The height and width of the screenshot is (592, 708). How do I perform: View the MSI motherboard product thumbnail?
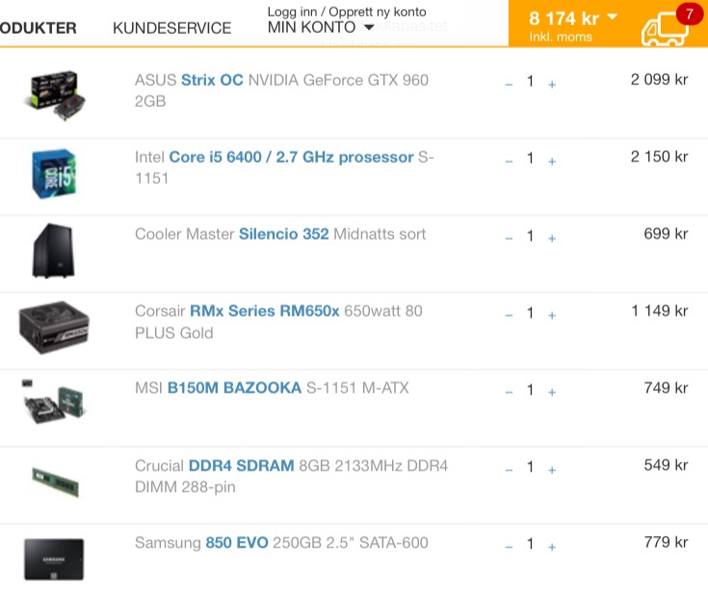[x=54, y=402]
